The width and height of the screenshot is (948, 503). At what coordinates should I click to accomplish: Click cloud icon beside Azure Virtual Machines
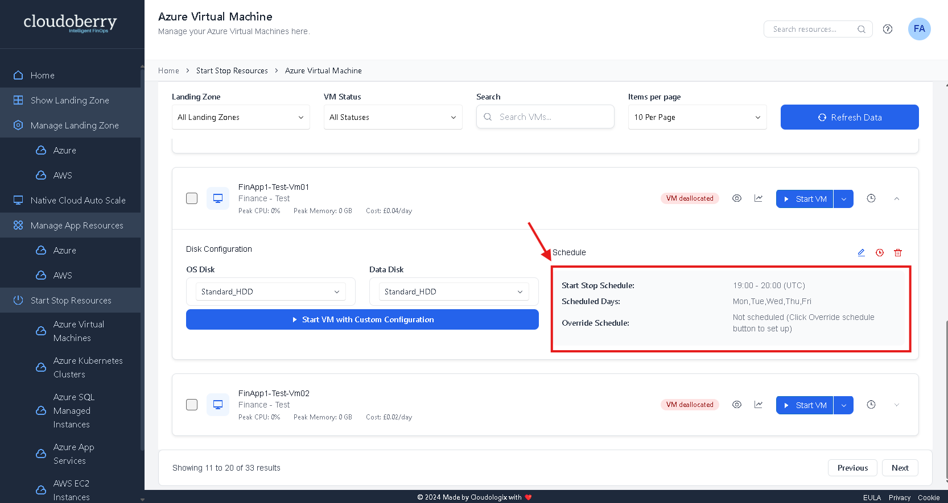[41, 331]
